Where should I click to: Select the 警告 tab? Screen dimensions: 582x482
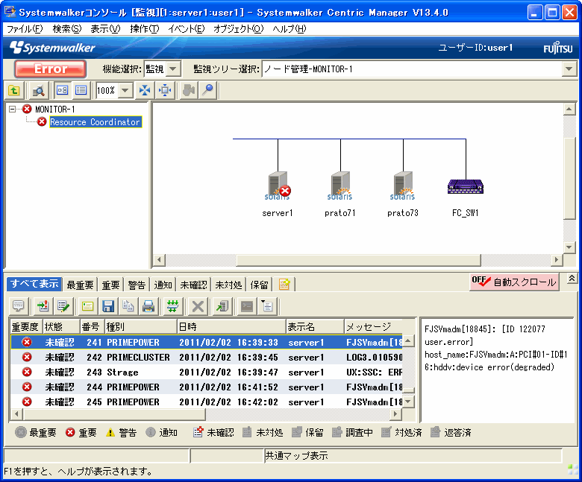pyautogui.click(x=137, y=285)
